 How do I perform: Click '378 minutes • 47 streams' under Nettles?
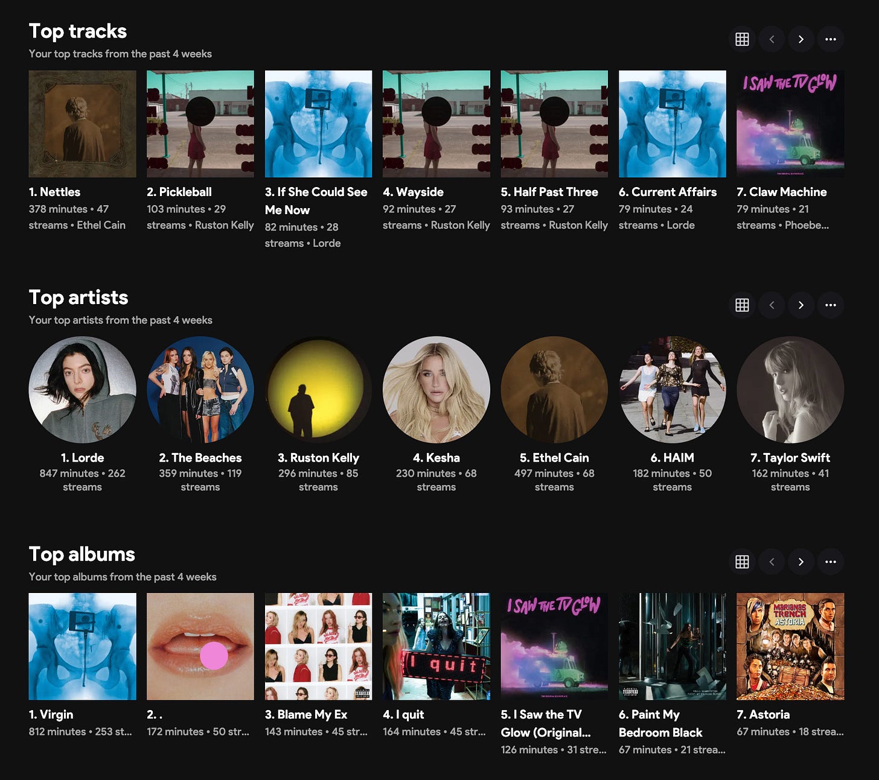pos(77,217)
